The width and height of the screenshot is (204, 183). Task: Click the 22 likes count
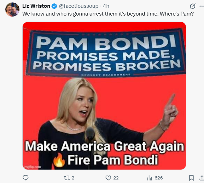pyautogui.click(x=116, y=178)
